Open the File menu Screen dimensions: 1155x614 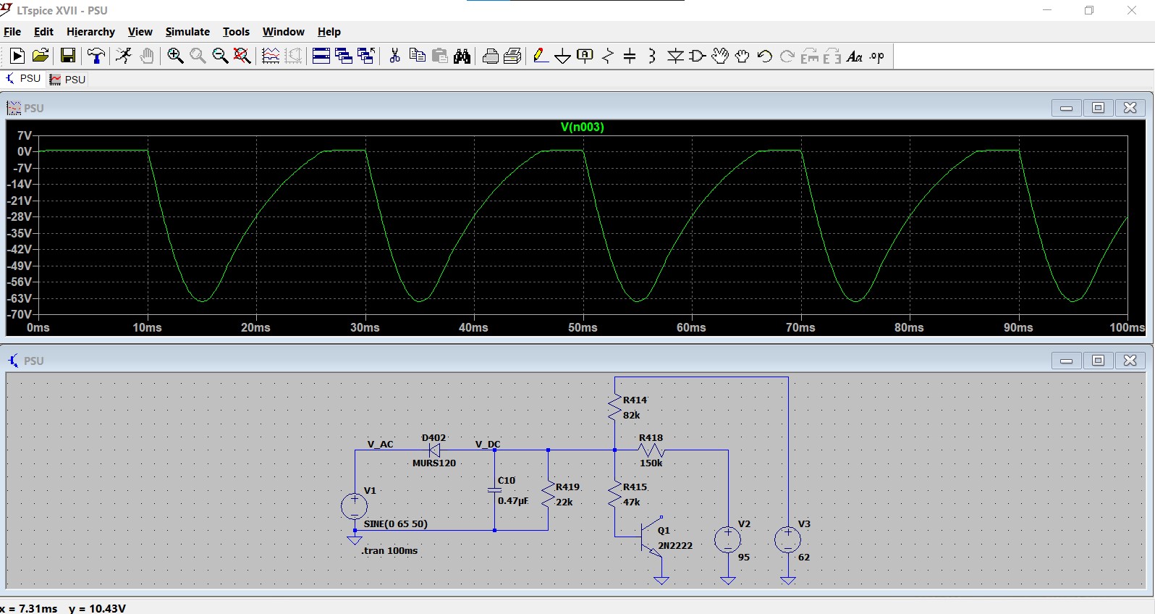pyautogui.click(x=12, y=32)
